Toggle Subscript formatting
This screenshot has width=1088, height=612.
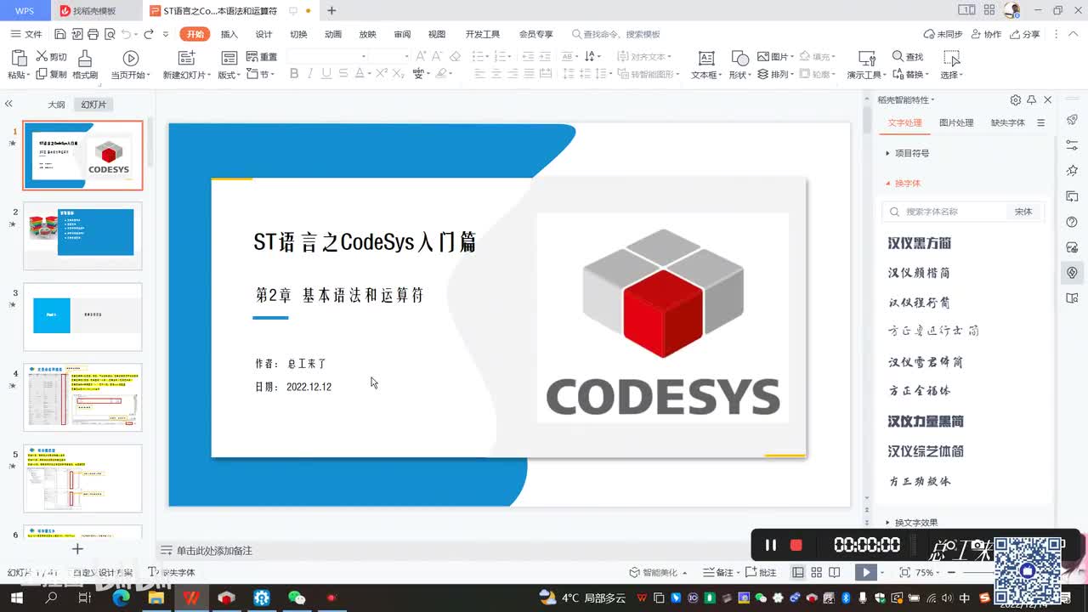398,74
